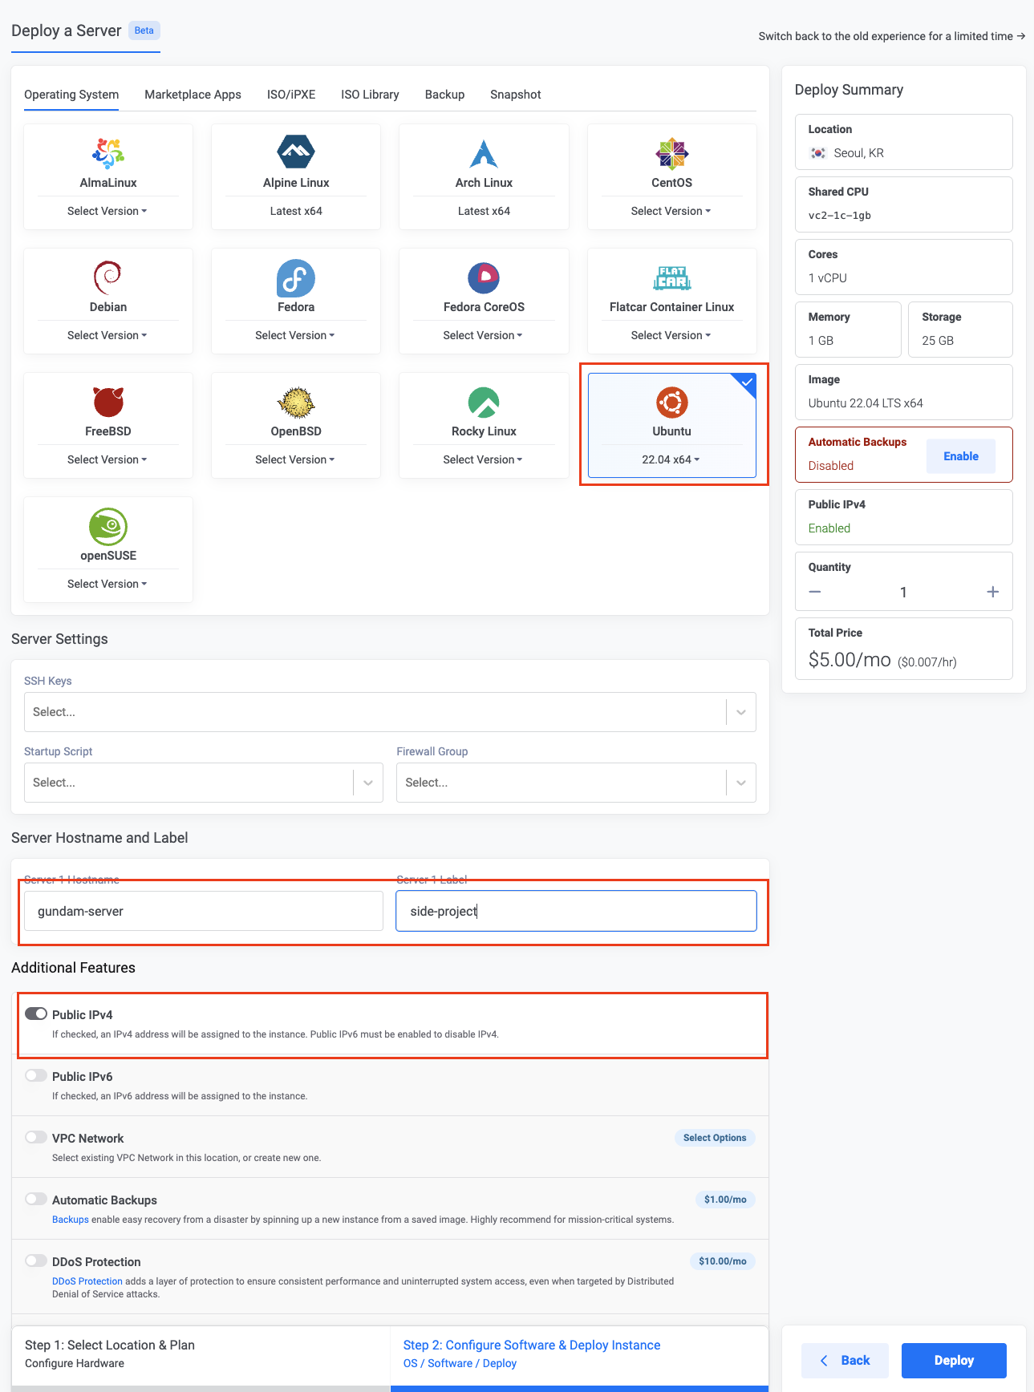Select Arch Linux Latest x64 version
The height and width of the screenshot is (1392, 1034).
(x=484, y=211)
